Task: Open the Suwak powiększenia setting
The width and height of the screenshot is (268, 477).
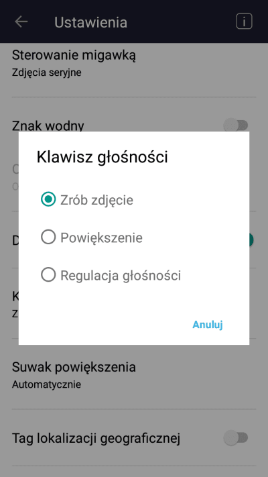Action: tap(134, 374)
